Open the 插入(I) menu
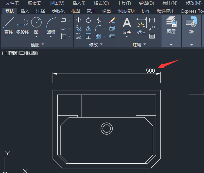Image resolution: width=204 pixels, height=173 pixels. click(79, 3)
